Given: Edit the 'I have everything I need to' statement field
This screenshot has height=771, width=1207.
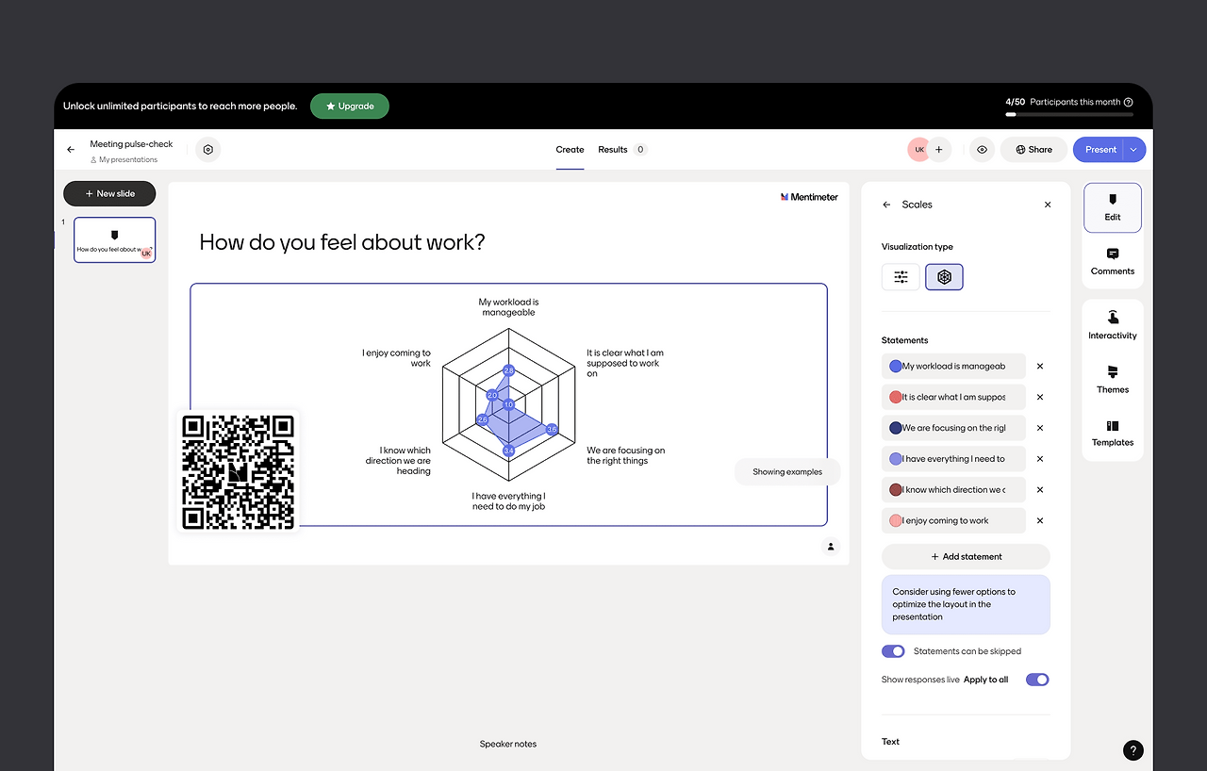Looking at the screenshot, I should [x=953, y=459].
